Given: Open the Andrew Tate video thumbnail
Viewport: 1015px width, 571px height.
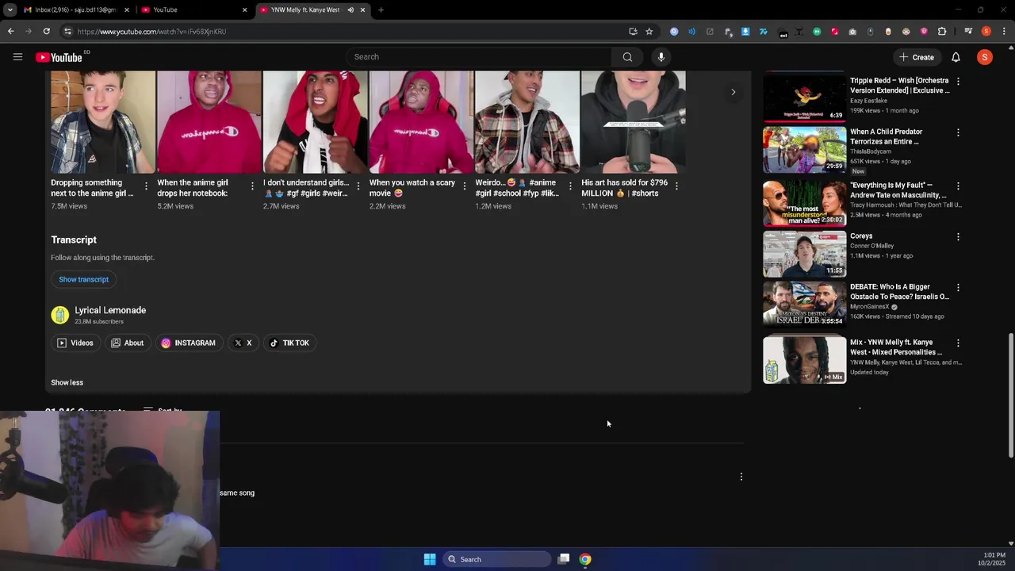Looking at the screenshot, I should tap(804, 203).
